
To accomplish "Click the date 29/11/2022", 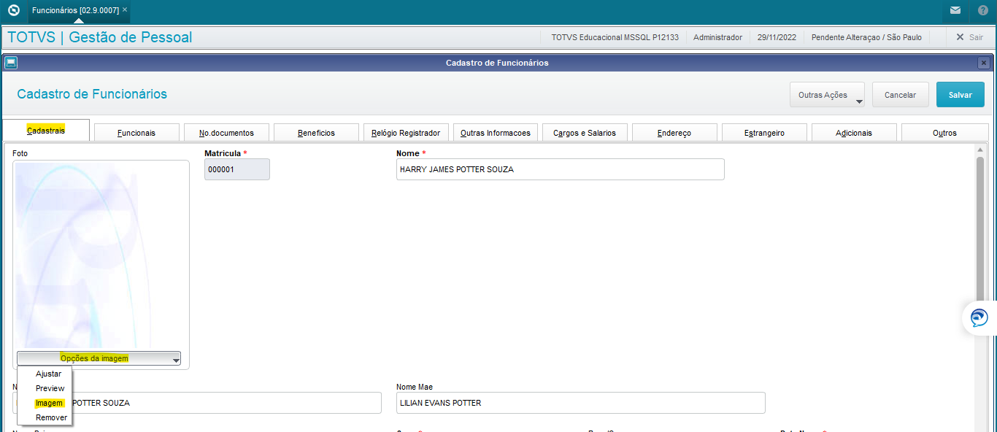I will click(x=777, y=37).
